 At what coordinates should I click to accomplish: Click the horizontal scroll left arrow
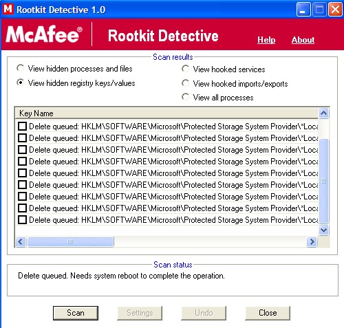[21, 242]
